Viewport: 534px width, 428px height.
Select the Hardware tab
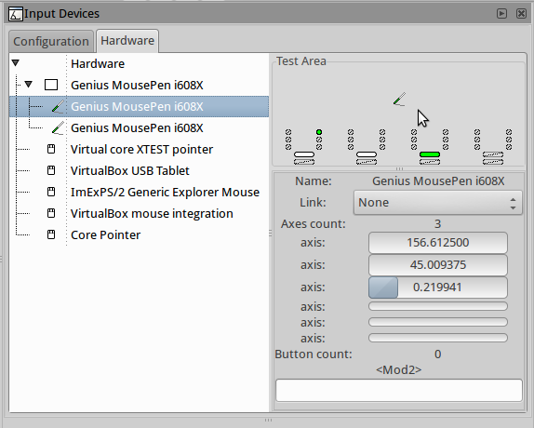pos(127,41)
